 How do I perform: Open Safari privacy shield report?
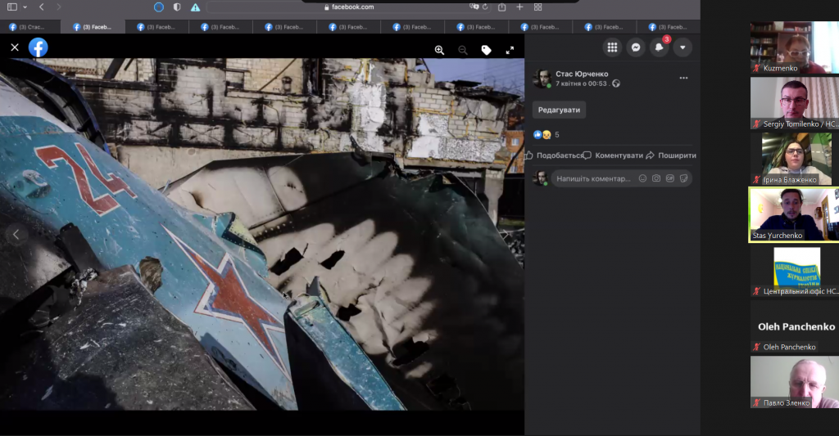177,7
